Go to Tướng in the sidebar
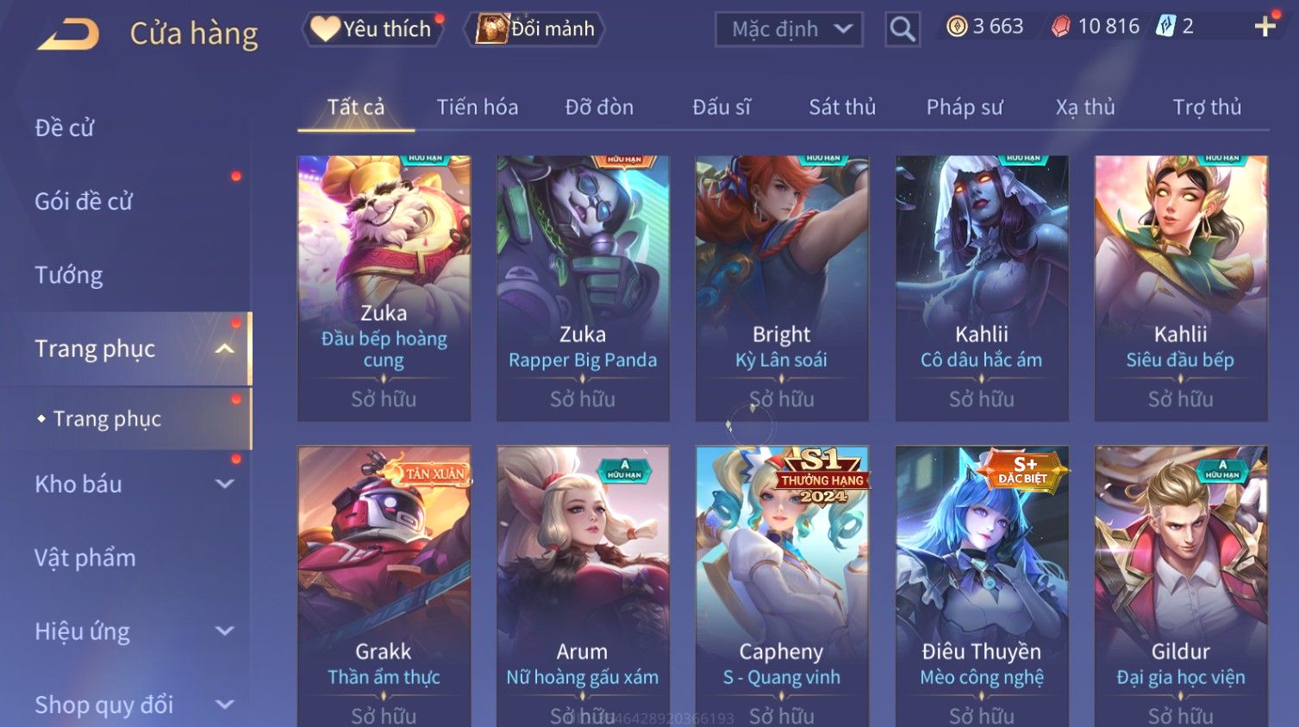 pos(69,275)
